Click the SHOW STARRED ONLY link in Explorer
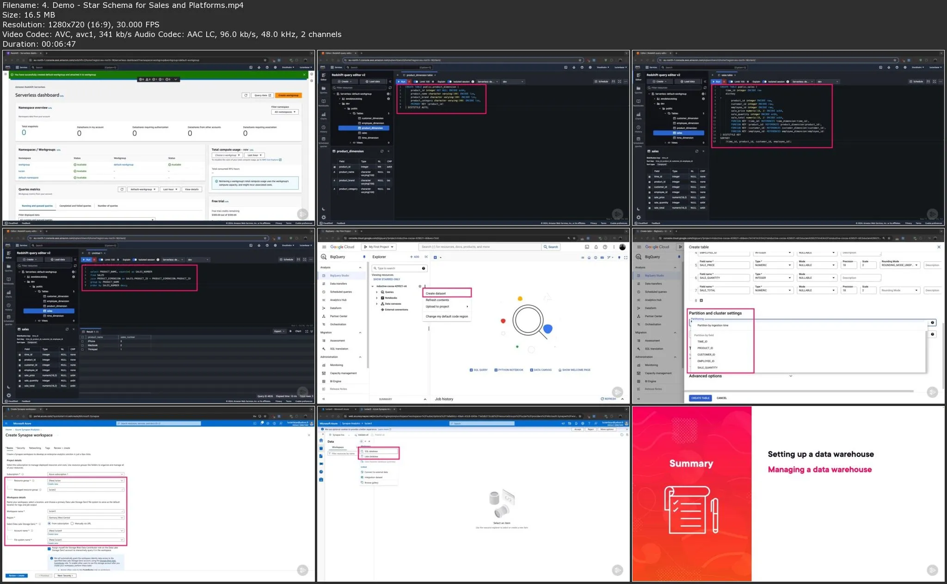The width and height of the screenshot is (947, 584). click(x=387, y=279)
